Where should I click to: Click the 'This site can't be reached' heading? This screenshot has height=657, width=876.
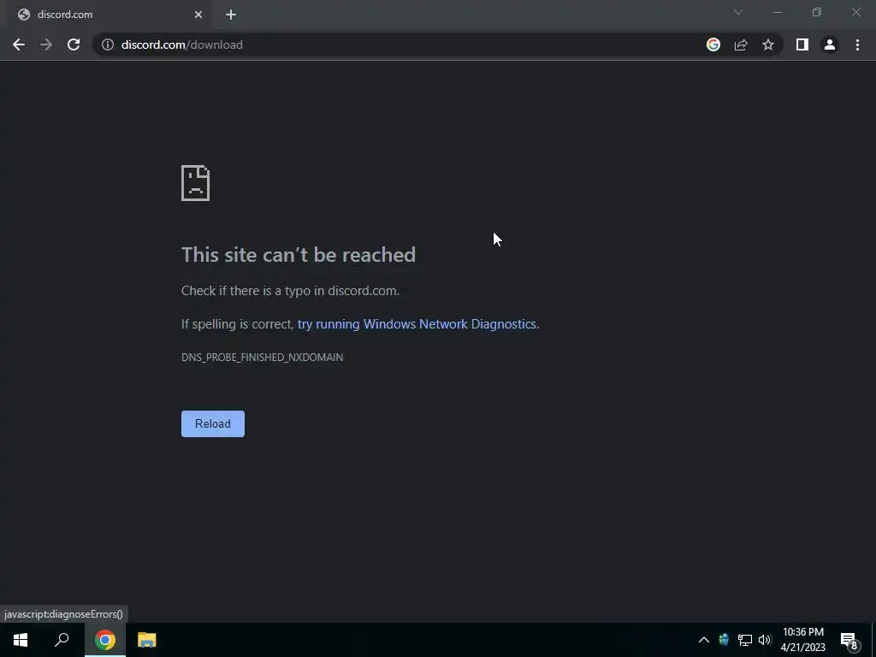[299, 255]
